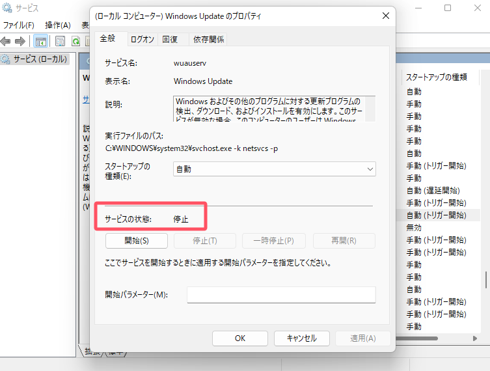This screenshot has height=371, width=490.
Task: Open the ファイル(F) menu
Action: click(19, 25)
